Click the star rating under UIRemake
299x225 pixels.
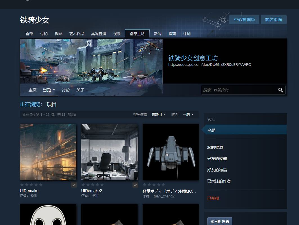[31, 184]
